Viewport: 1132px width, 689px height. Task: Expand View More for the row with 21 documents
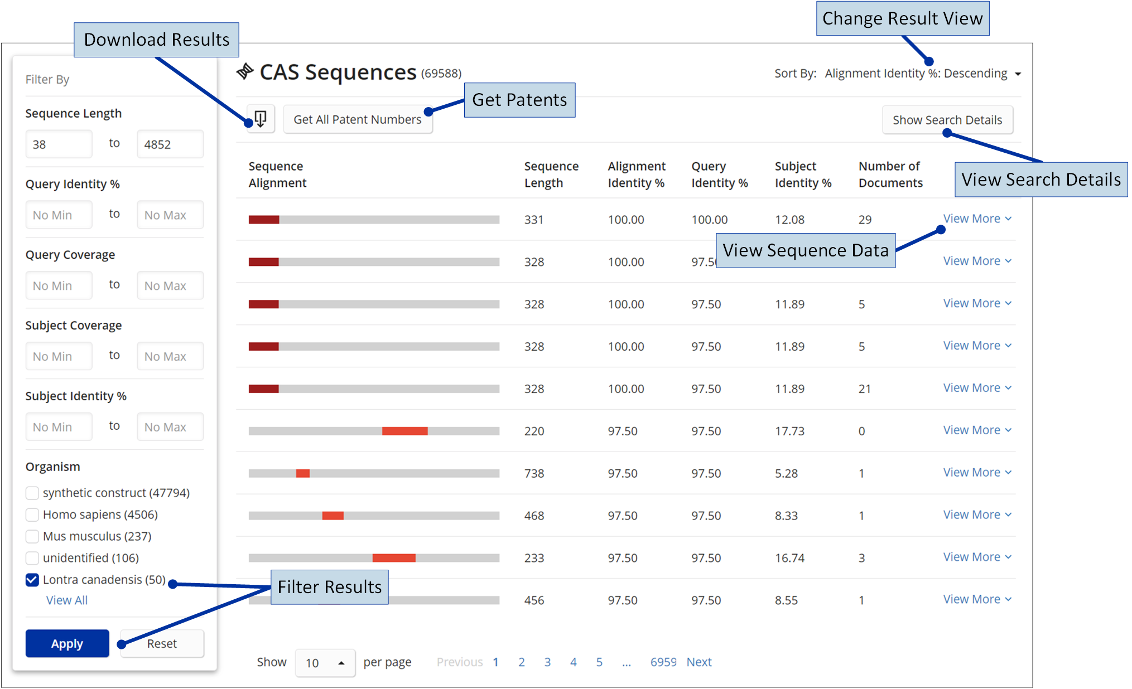[977, 388]
